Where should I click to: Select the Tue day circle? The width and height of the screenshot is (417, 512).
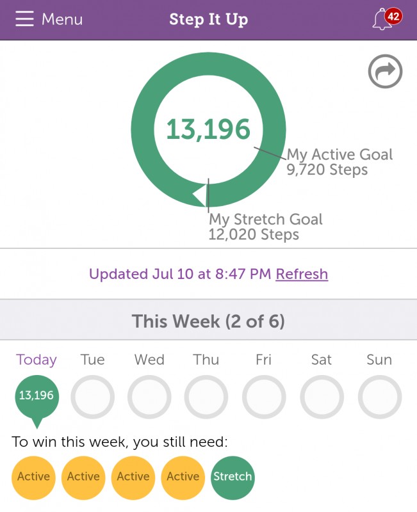click(93, 397)
